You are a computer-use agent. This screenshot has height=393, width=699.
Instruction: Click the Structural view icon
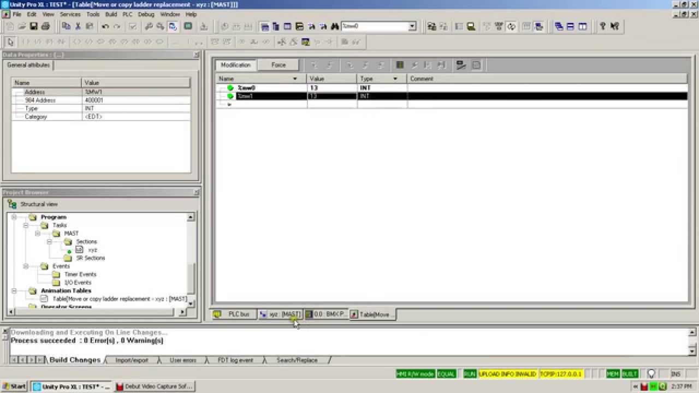pyautogui.click(x=12, y=204)
